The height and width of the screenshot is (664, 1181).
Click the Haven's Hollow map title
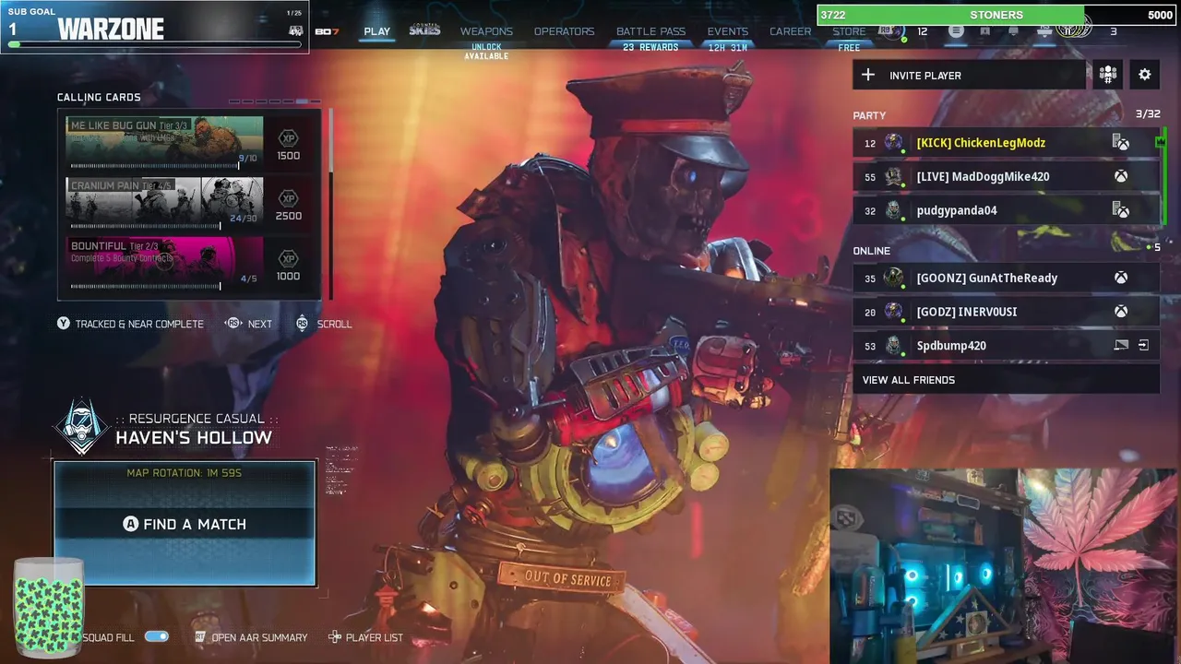tap(194, 437)
